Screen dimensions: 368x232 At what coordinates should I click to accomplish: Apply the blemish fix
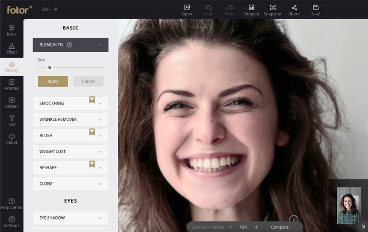pos(53,81)
